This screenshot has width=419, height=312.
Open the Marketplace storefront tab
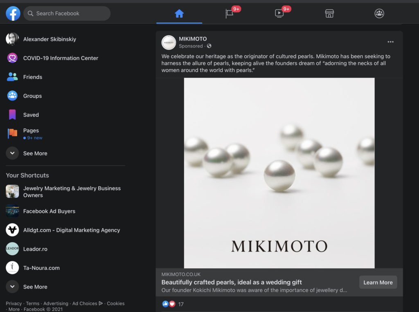[x=329, y=13]
